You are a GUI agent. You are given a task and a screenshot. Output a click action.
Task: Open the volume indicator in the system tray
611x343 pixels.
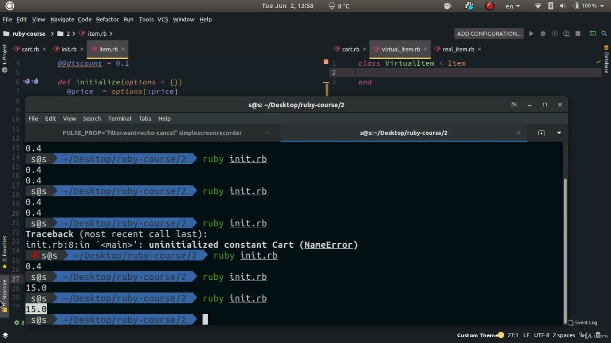point(563,6)
